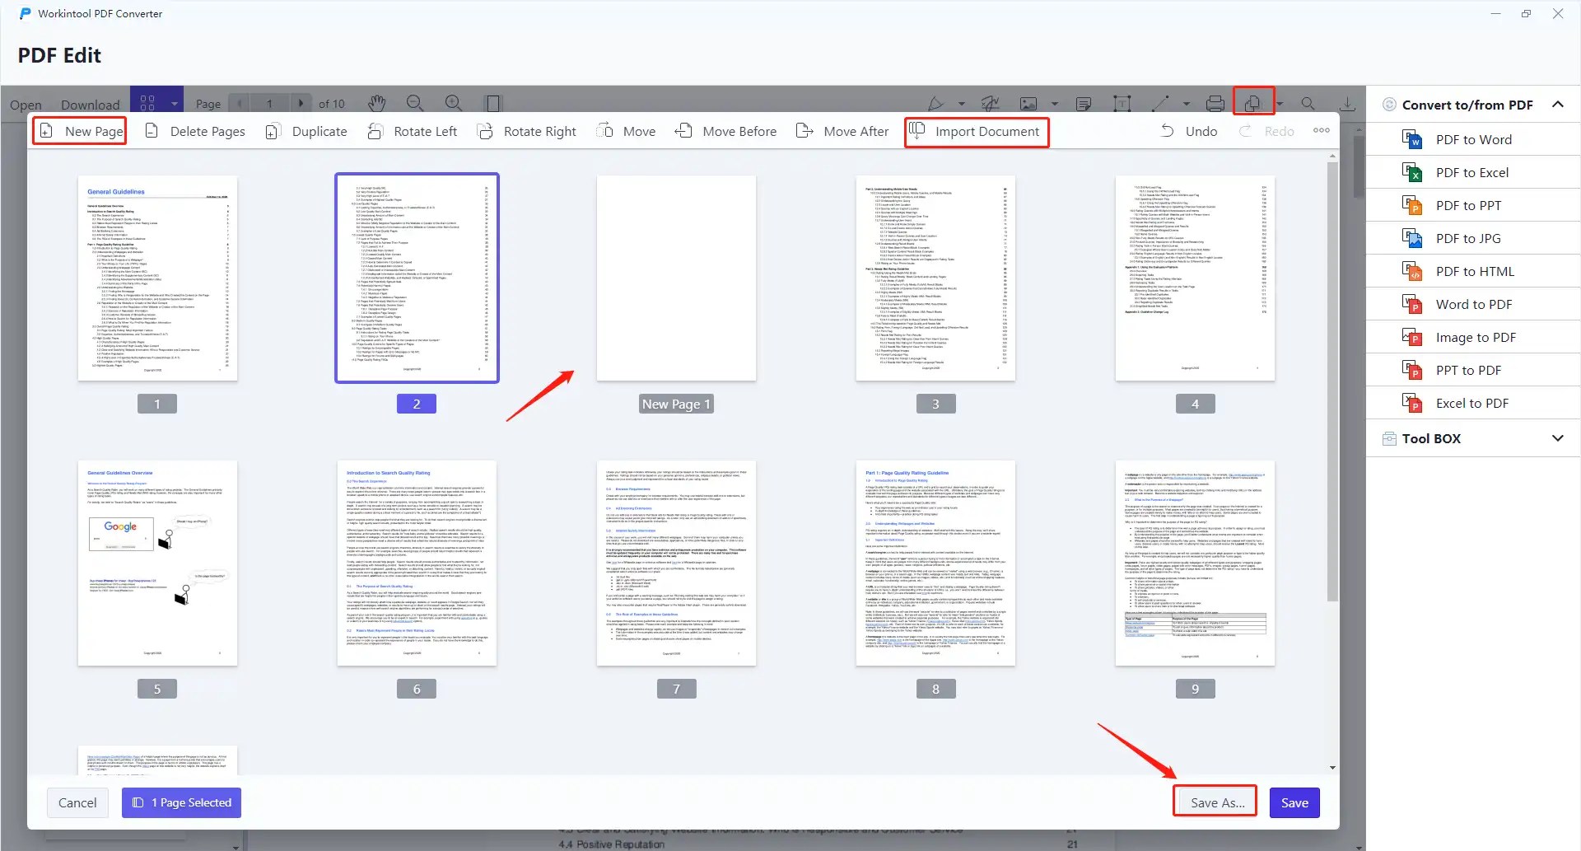Image resolution: width=1581 pixels, height=851 pixels.
Task: Click the image insert icon
Action: point(1028,103)
